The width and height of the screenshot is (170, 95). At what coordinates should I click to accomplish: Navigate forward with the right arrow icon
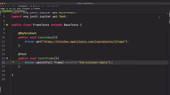click(11, 6)
